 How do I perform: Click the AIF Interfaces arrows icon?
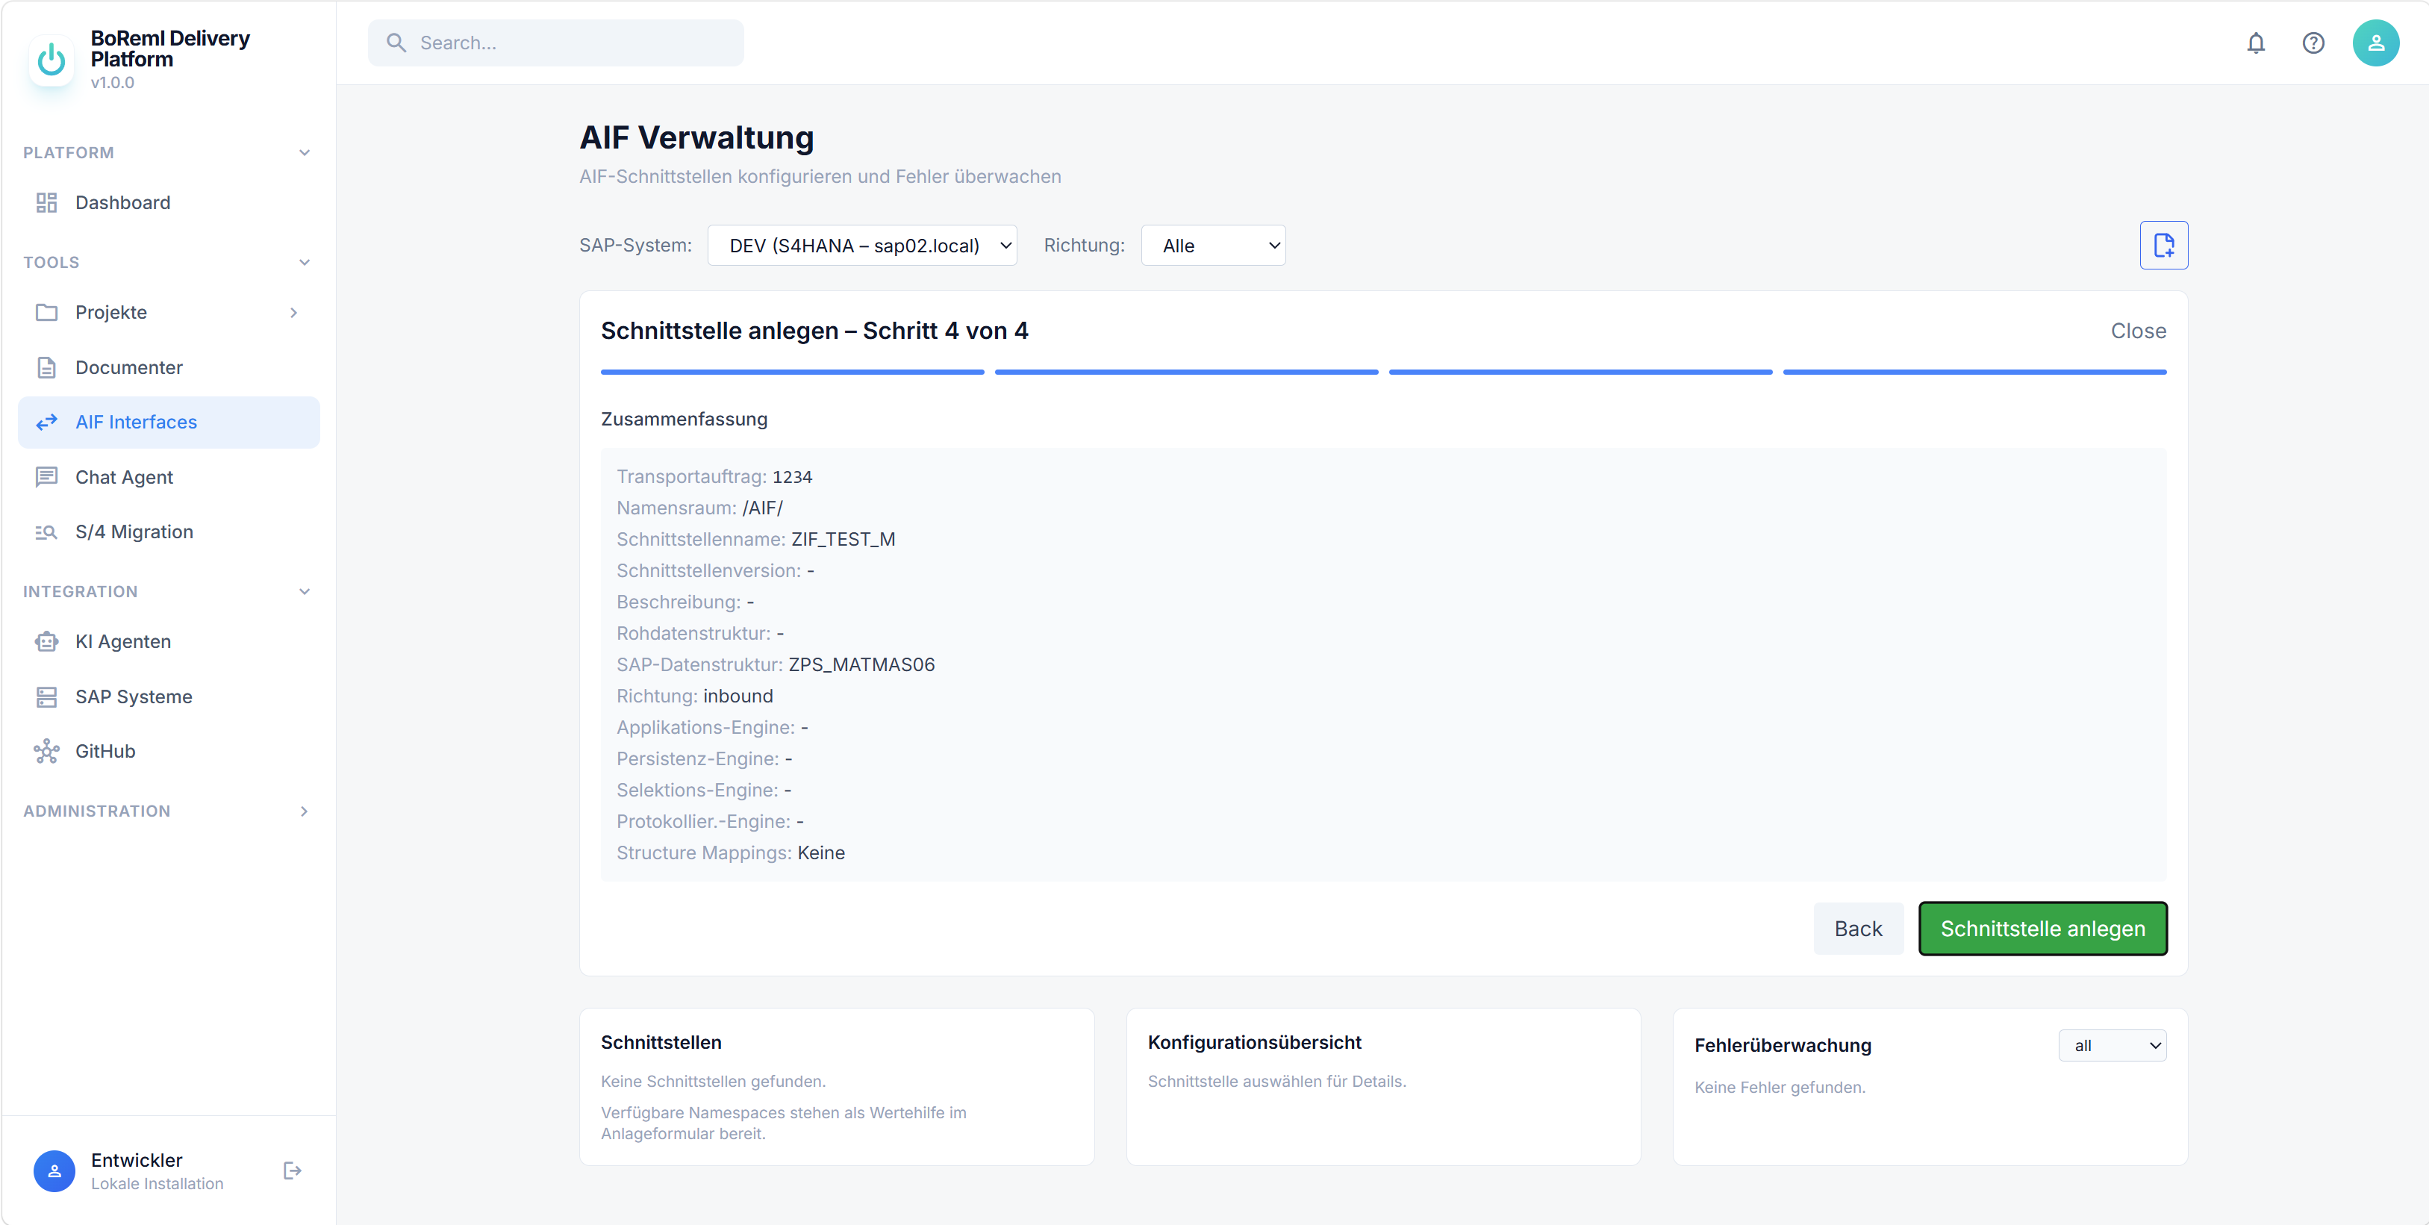(x=46, y=423)
